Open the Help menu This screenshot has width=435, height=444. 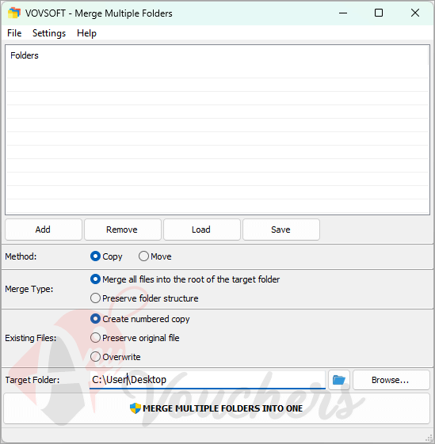click(x=86, y=33)
